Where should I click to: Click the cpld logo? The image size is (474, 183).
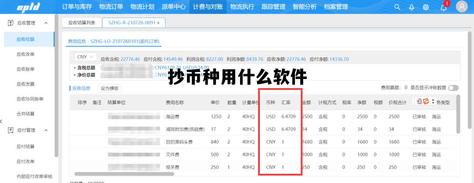[x=28, y=7]
